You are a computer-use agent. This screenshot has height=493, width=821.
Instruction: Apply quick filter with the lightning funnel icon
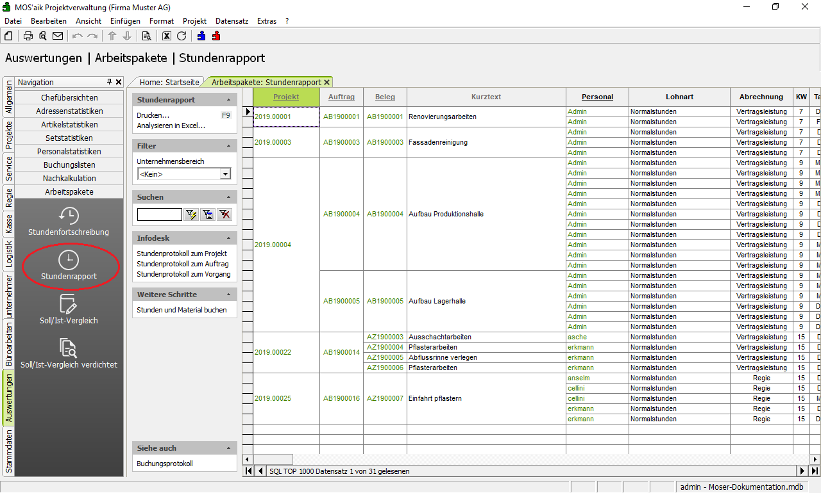click(x=190, y=214)
